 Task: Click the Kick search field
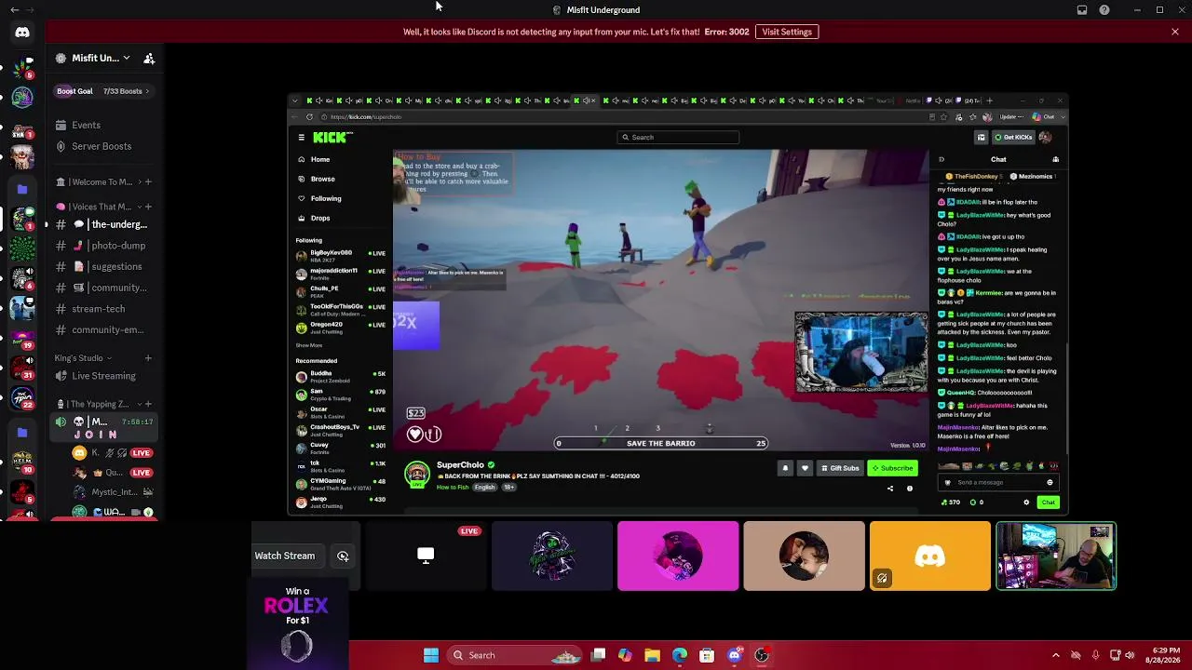click(679, 138)
